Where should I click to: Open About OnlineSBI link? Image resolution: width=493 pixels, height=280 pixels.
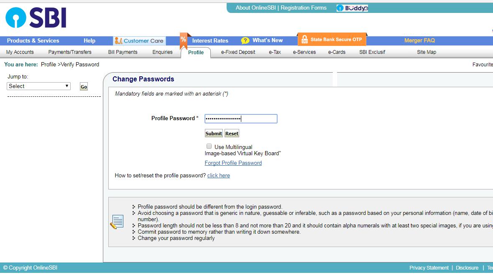(x=255, y=8)
